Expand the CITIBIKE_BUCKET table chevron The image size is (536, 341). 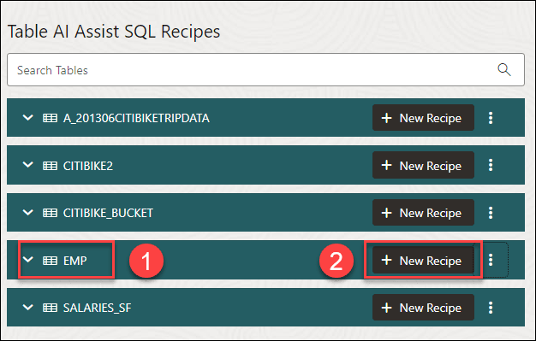(27, 212)
